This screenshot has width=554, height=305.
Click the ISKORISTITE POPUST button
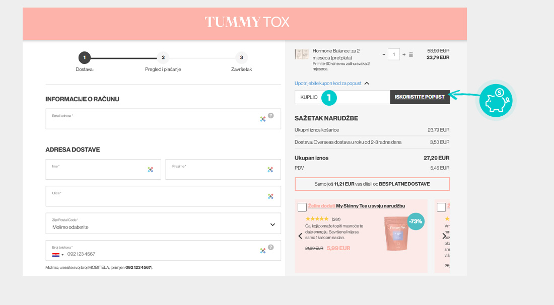(x=420, y=97)
